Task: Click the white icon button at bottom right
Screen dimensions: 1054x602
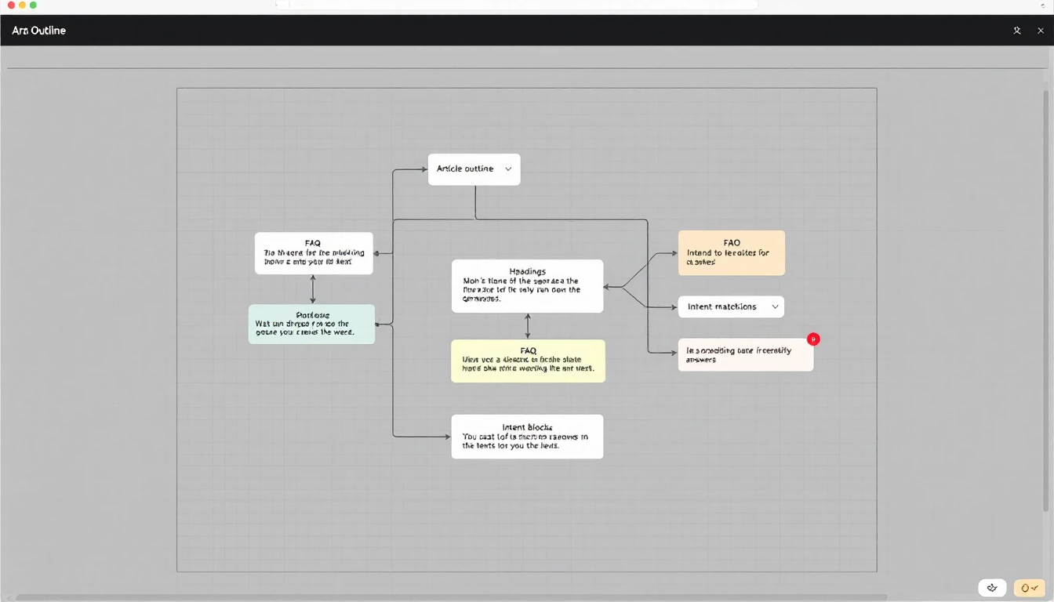Action: [992, 588]
